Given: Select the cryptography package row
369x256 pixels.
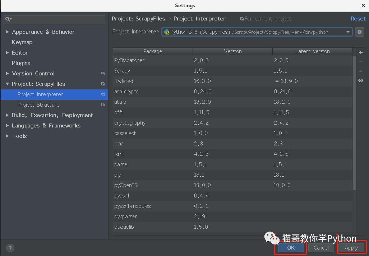Looking at the screenshot, I should [233, 123].
